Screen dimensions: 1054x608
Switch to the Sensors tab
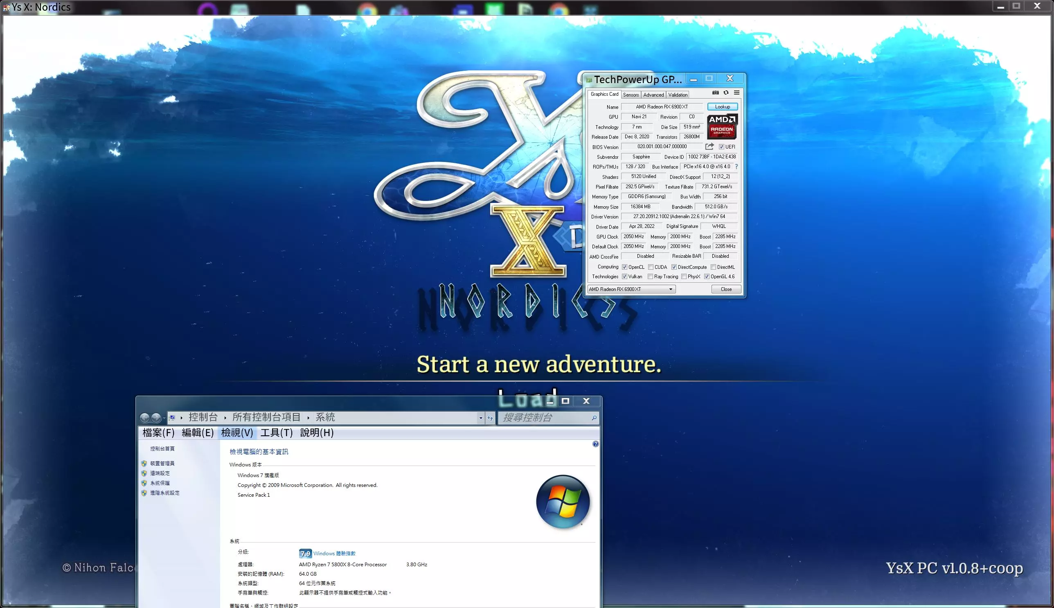coord(631,95)
